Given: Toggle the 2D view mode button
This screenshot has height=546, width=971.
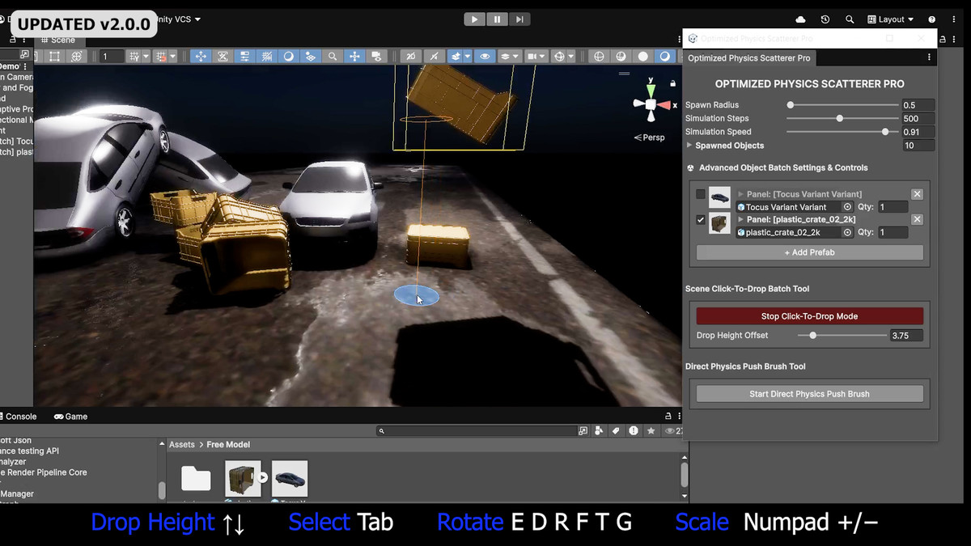Looking at the screenshot, I should click(411, 57).
